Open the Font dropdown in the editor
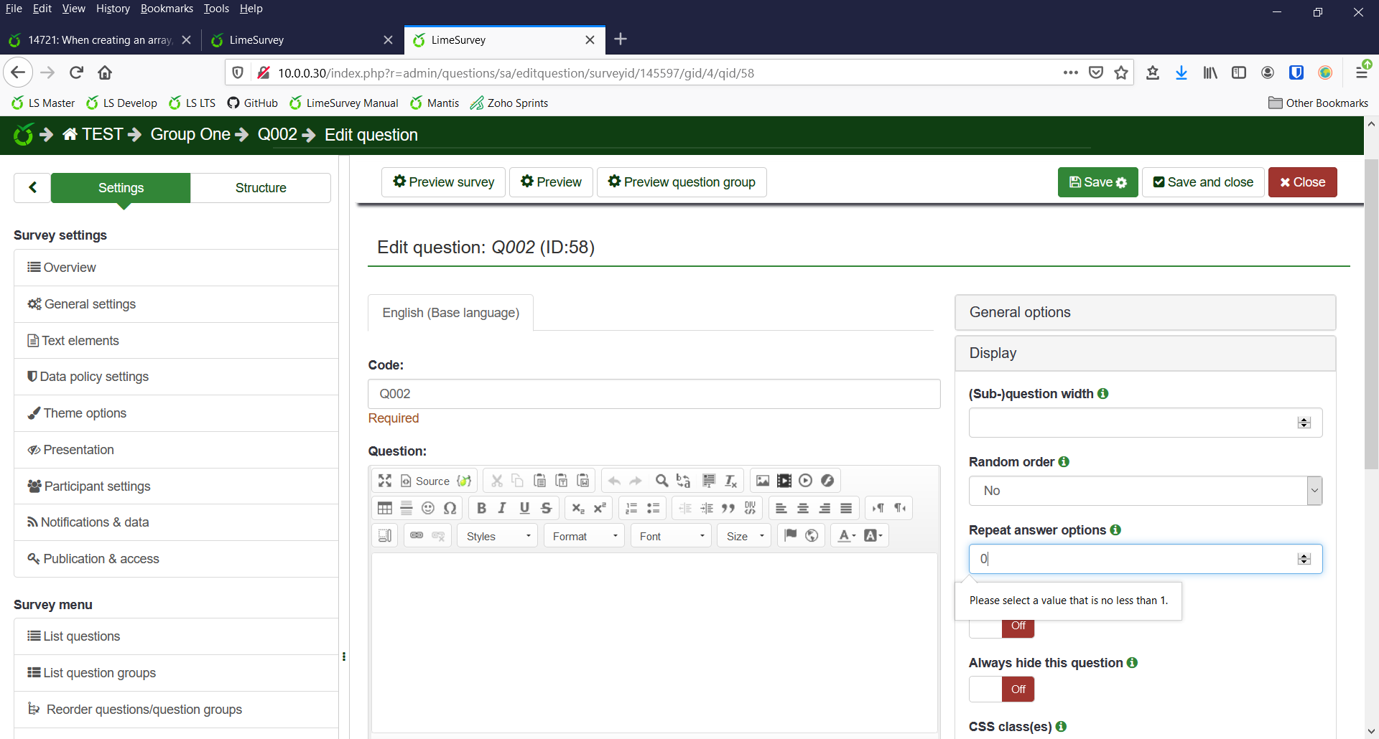The height and width of the screenshot is (739, 1379). (671, 536)
